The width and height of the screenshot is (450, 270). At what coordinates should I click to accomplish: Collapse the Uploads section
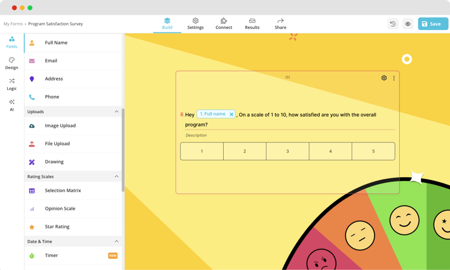[x=117, y=112]
